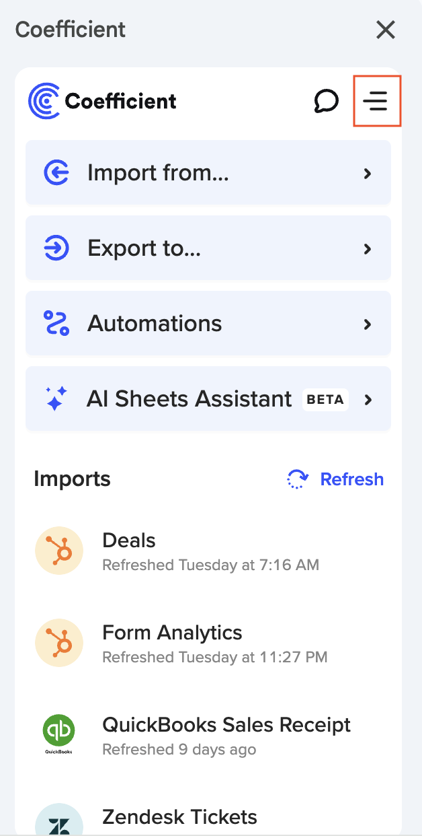Click the Import from icon
422x836 pixels.
coord(57,172)
